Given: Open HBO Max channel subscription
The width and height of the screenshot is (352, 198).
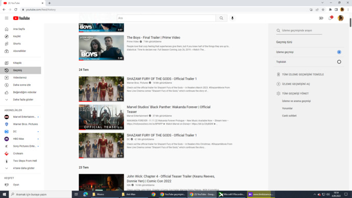Looking at the screenshot, I should [x=20, y=139].
